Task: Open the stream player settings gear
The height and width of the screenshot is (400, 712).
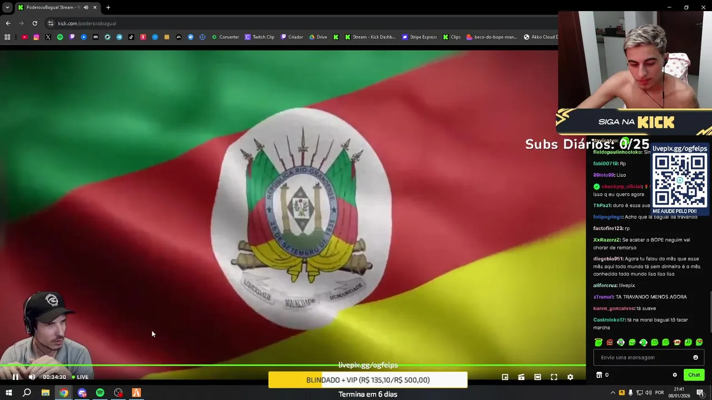Action: point(570,377)
